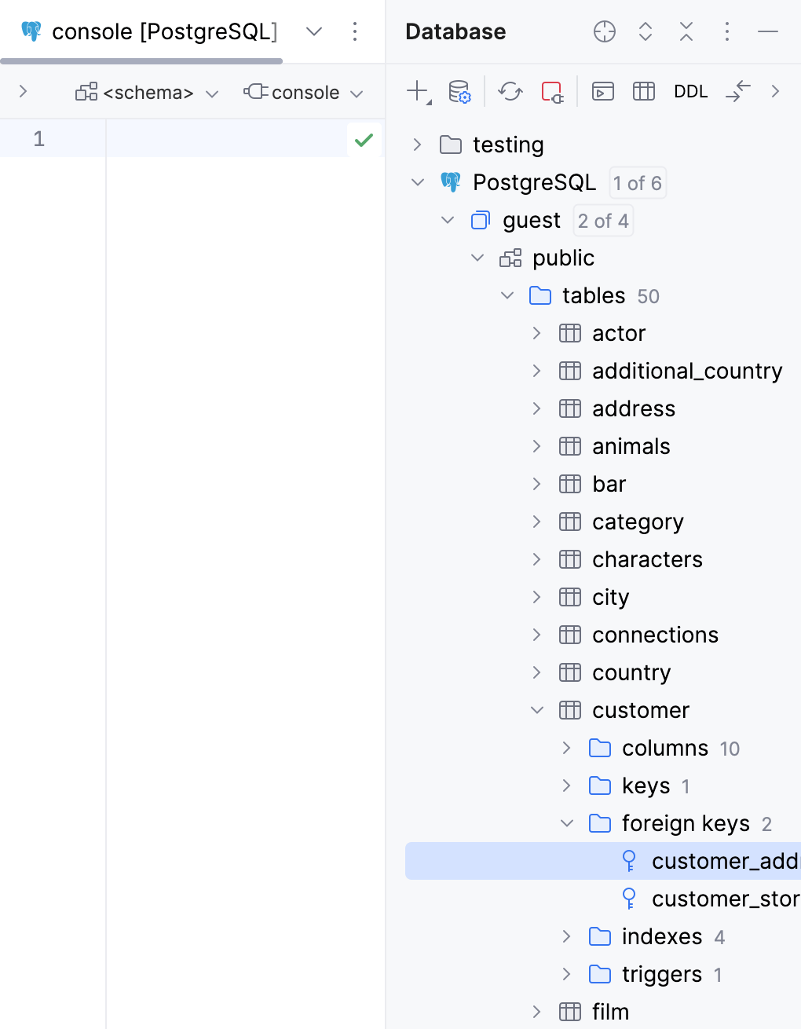Switch to the console [PostgreSQL] tab
Viewport: 801px width, 1029px height.
point(163,31)
